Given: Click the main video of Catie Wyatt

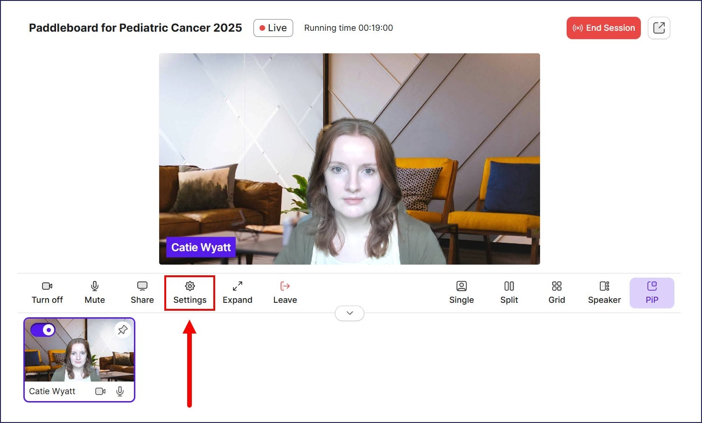Looking at the screenshot, I should coord(349,158).
